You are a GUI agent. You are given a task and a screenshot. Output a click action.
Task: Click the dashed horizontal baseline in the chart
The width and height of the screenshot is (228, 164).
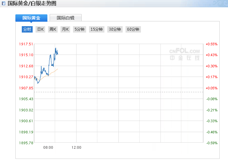pyautogui.click(x=128, y=92)
